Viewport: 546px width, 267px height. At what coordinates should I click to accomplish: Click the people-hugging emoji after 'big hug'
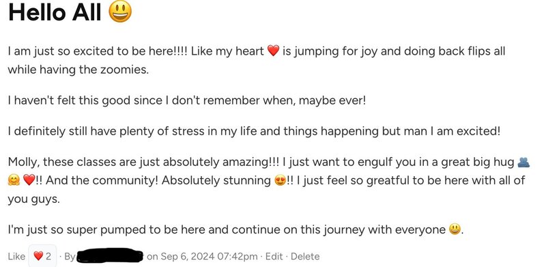pyautogui.click(x=523, y=162)
